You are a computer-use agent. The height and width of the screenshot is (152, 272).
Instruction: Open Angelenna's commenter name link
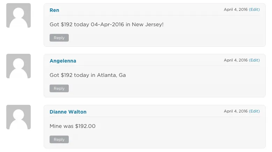tap(63, 61)
